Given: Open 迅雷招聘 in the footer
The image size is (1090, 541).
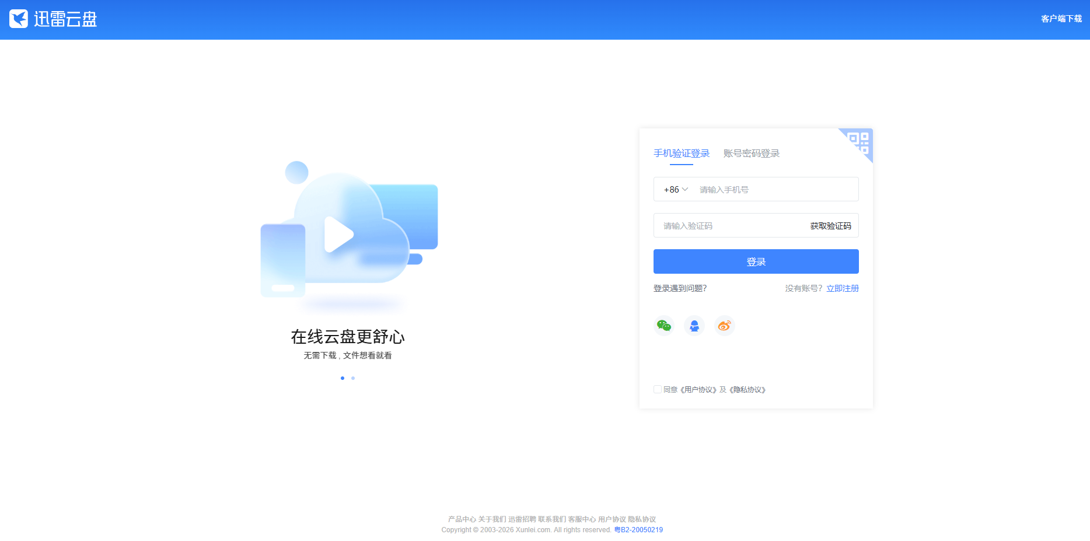Looking at the screenshot, I should 522,519.
